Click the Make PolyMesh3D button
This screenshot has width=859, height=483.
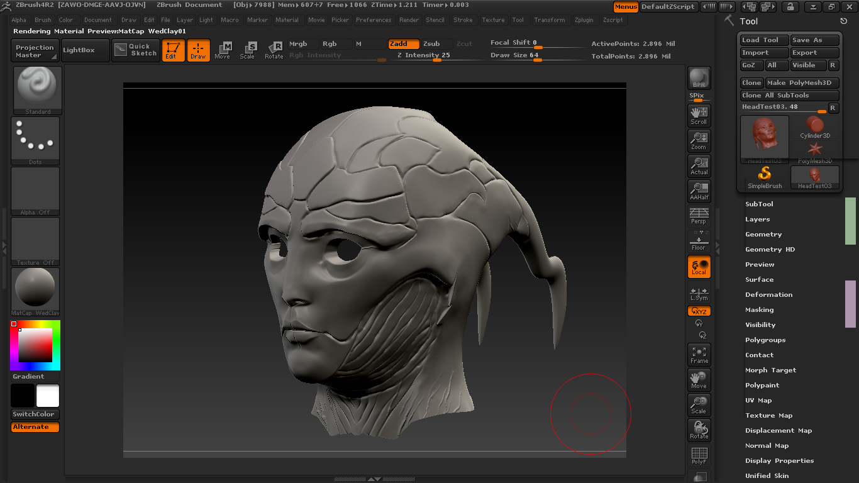(x=802, y=83)
